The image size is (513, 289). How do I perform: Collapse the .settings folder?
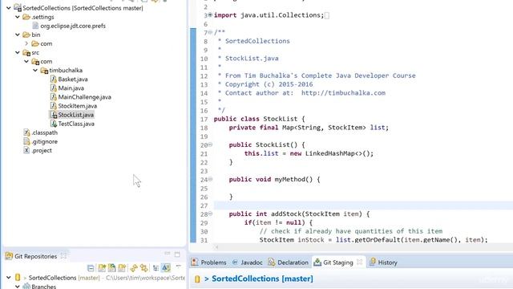(18, 17)
